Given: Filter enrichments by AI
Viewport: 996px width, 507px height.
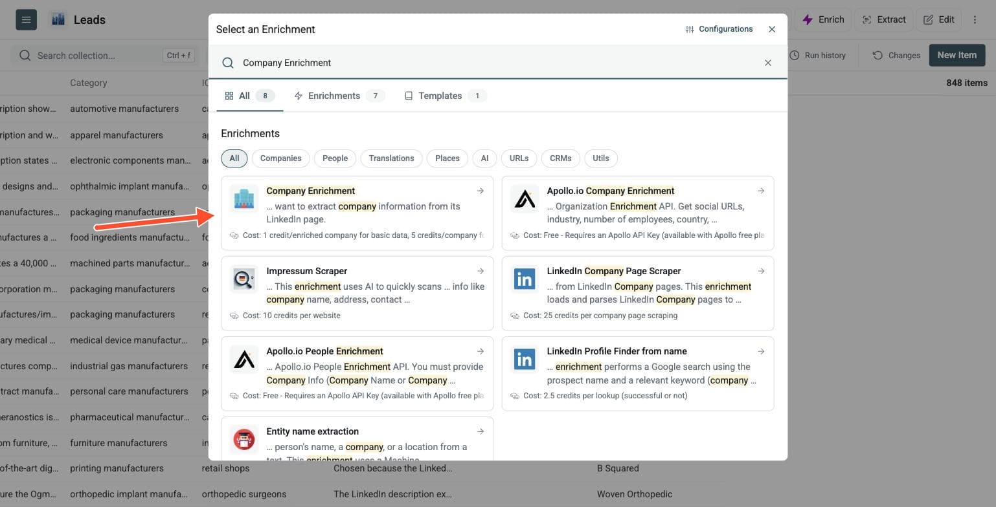Looking at the screenshot, I should pos(484,158).
